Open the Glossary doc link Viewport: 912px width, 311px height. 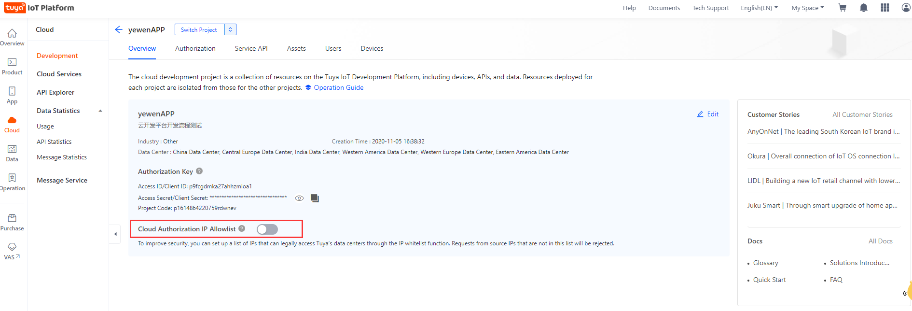pyautogui.click(x=766, y=263)
